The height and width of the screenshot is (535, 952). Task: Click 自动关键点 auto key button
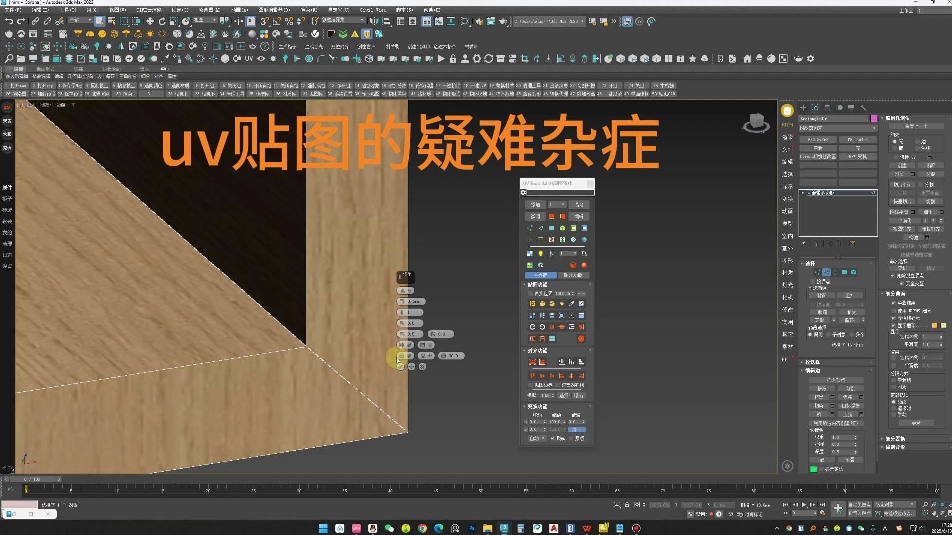point(859,505)
